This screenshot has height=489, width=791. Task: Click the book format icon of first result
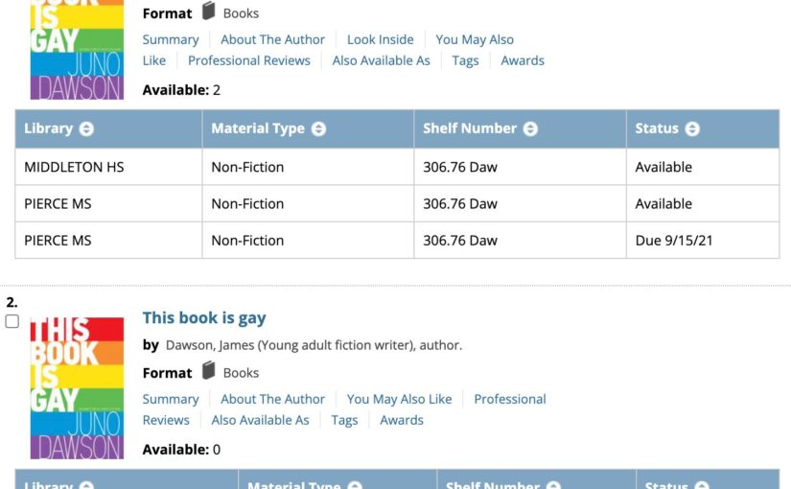[x=208, y=12]
